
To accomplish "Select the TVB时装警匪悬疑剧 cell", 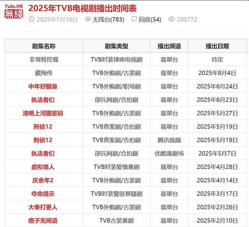I will click(x=116, y=194).
